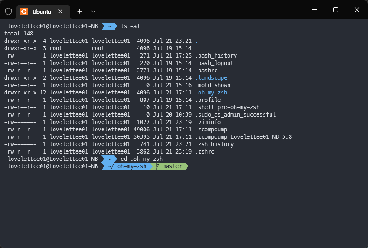Select the .bash_history file name
Image resolution: width=368 pixels, height=248 pixels.
pos(216,56)
